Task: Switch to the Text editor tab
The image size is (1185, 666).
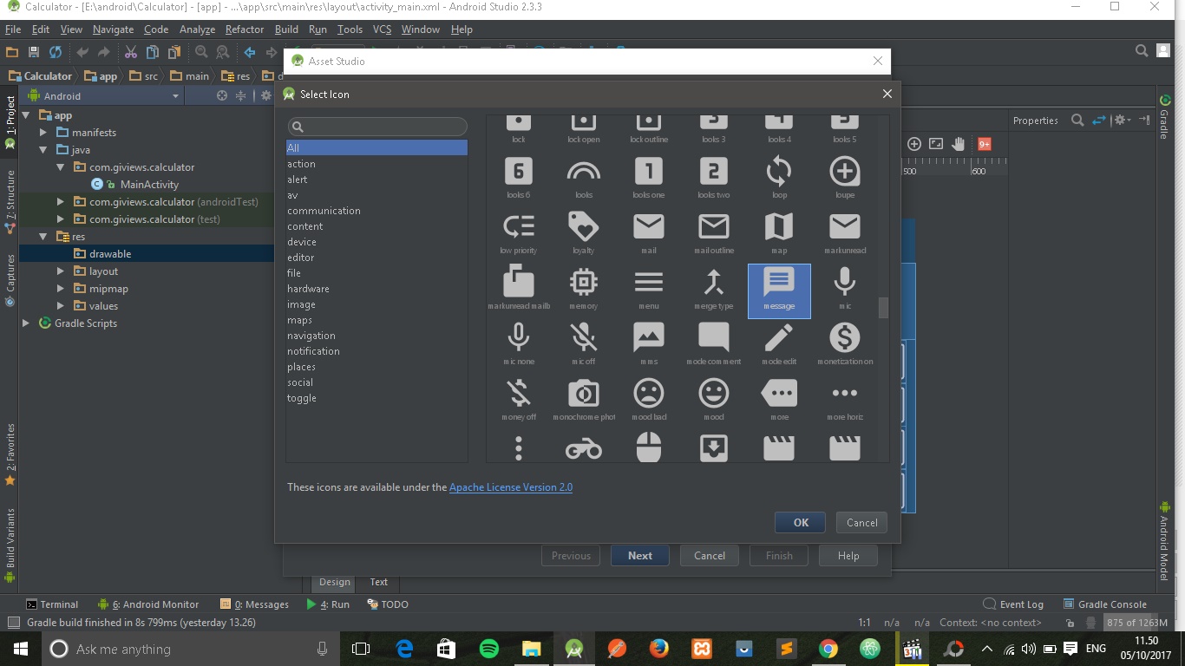Action: pos(378,582)
